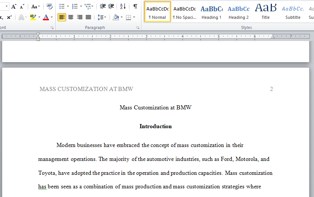Open Borders dropdown arrow
314x197 pixels.
click(x=134, y=17)
